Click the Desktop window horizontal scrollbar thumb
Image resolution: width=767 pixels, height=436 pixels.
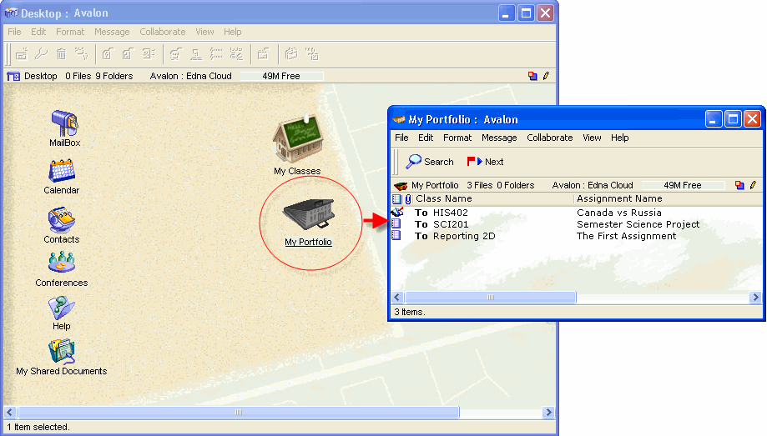coord(238,413)
